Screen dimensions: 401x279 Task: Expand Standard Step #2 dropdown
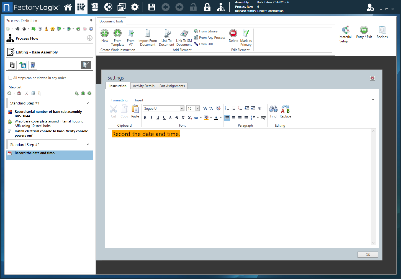[x=88, y=145]
